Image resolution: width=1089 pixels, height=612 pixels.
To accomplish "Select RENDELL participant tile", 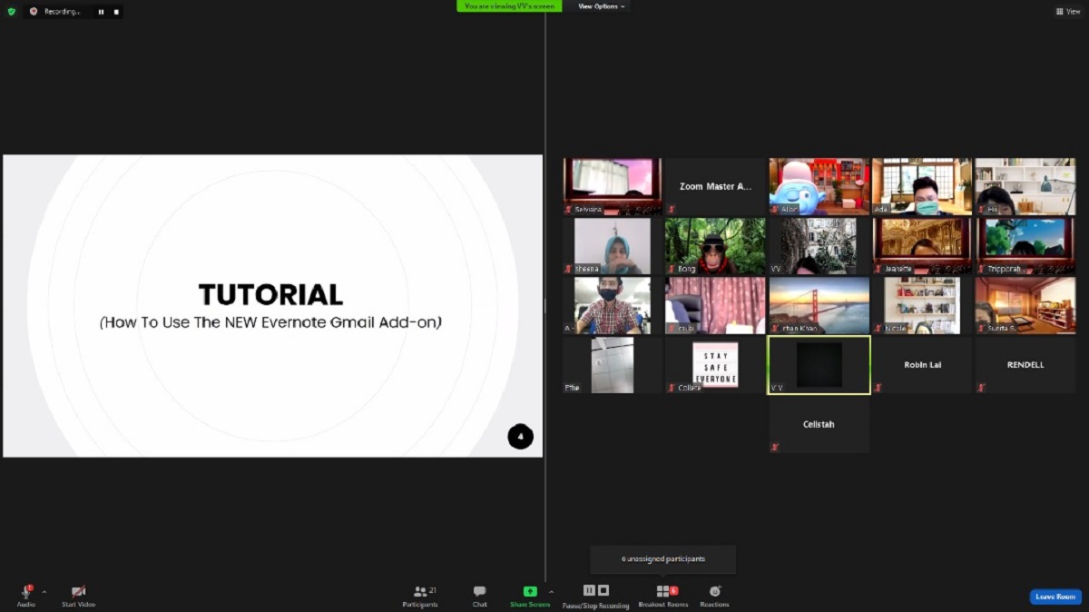I will pyautogui.click(x=1025, y=365).
